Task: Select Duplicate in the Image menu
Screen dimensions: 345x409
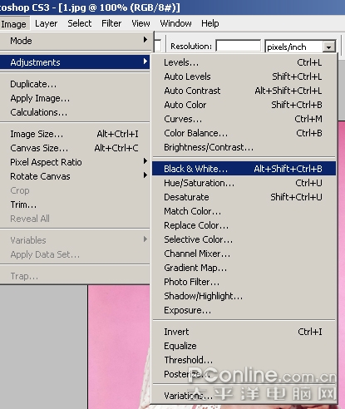Action: (x=75, y=84)
